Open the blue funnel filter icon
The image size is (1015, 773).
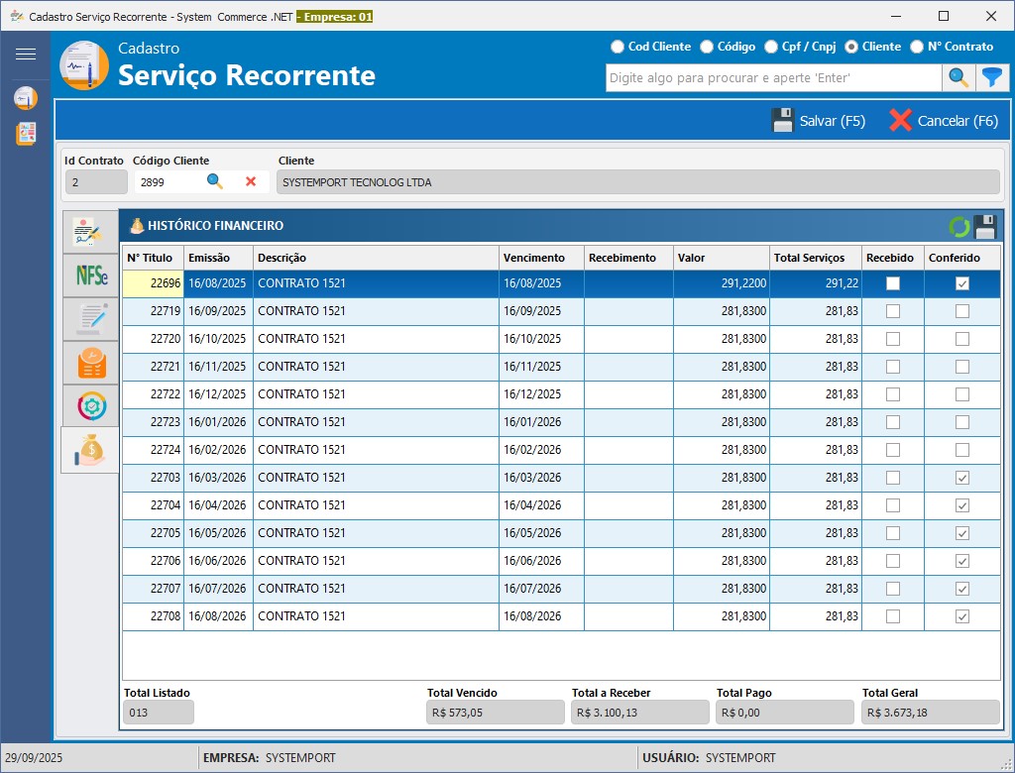[991, 78]
